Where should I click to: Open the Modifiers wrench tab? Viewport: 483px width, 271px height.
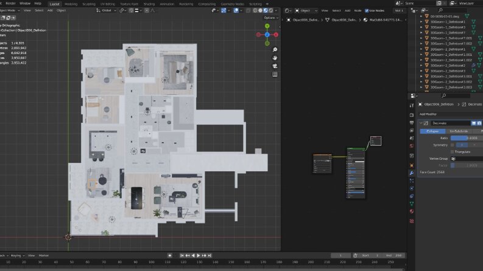(412, 173)
